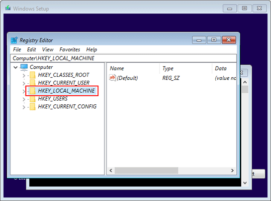Expand HKEY_USERS chevron

[24, 99]
